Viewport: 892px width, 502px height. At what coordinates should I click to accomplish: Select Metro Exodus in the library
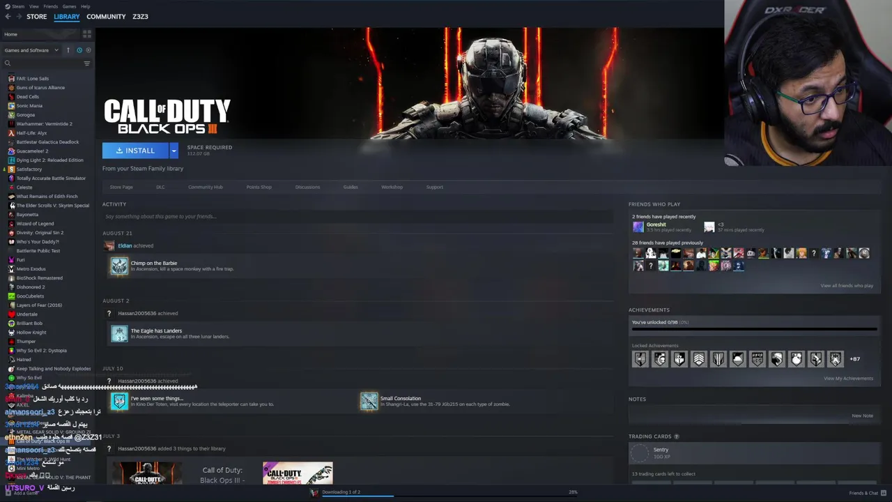[x=31, y=269]
